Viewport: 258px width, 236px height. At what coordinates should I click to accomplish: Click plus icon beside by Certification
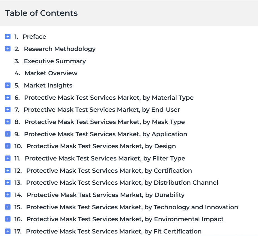(8, 171)
